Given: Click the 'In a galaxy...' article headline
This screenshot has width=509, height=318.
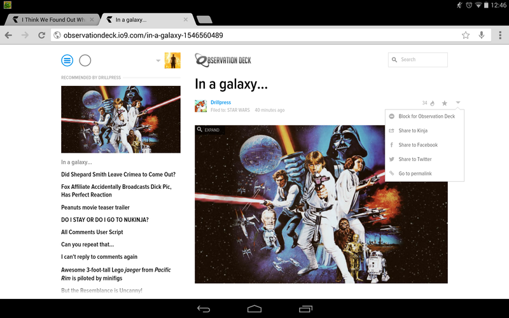Looking at the screenshot, I should tap(231, 85).
